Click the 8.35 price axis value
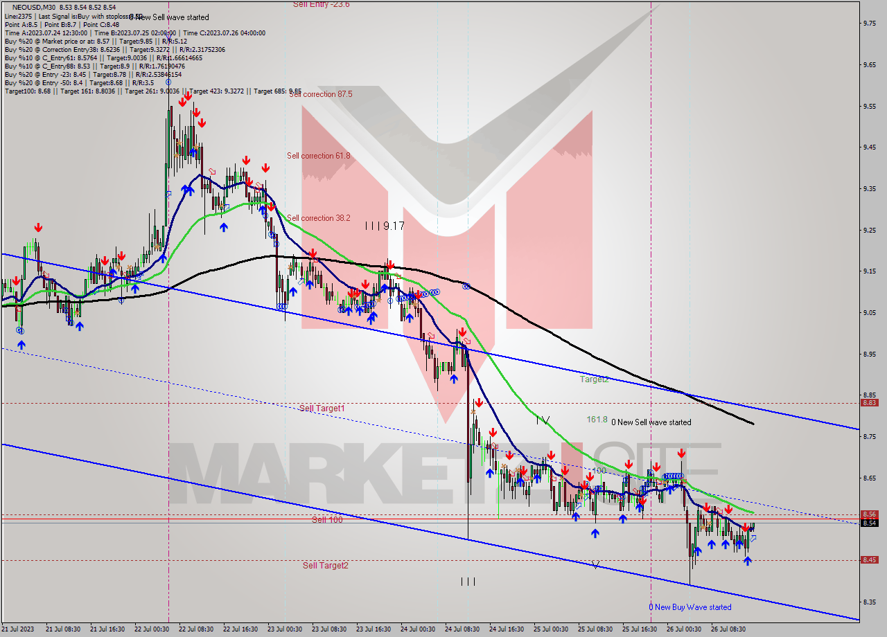This screenshot has width=887, height=637. 870,602
